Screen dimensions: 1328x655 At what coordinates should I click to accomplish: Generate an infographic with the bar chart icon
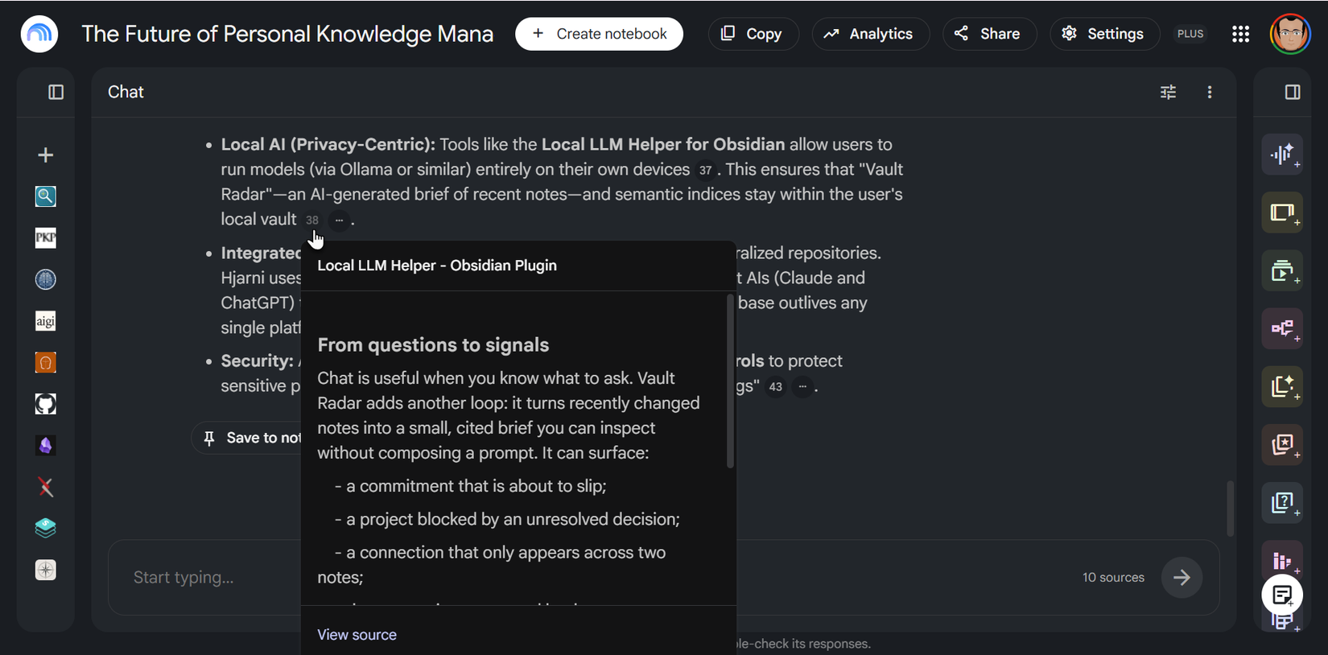coord(1282,559)
